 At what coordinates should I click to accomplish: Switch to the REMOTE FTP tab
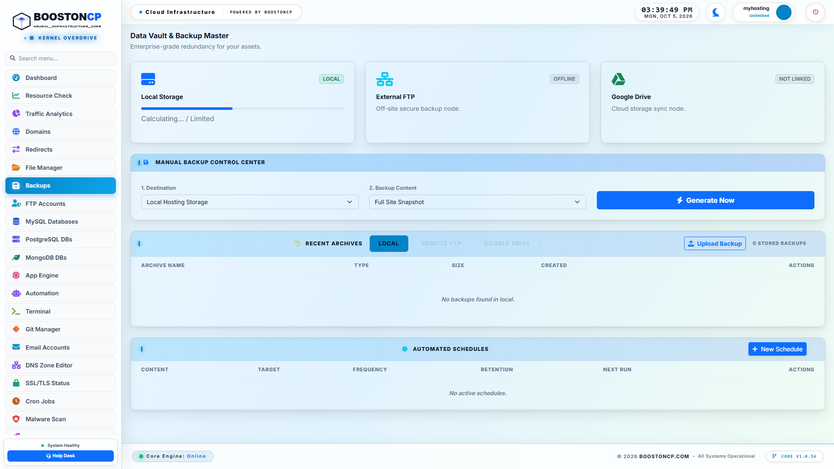click(441, 244)
